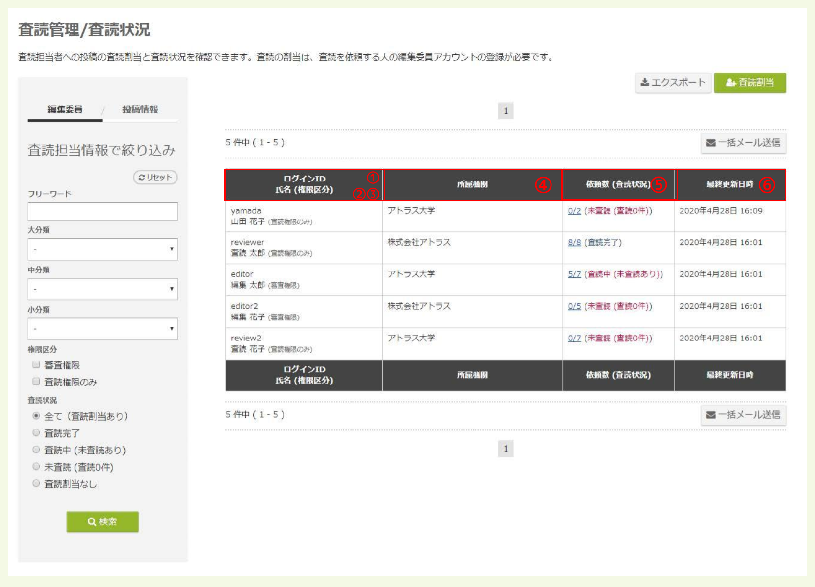
Task: Open the 大分類 dropdown
Action: click(x=103, y=249)
